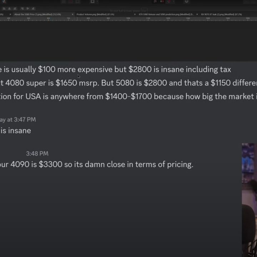Viewport: 257px width, 257px height.
Task: Click the line mentioning 'USA is anywhere from $1400-$1700'
Action: (128, 96)
